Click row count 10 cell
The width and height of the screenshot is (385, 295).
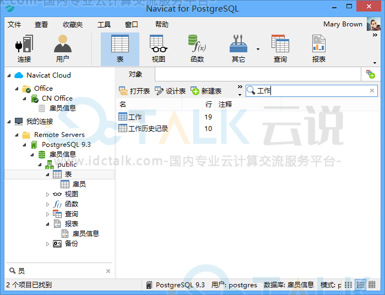tap(208, 129)
